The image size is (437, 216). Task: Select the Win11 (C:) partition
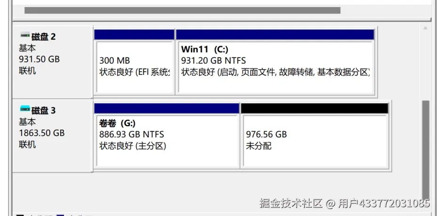click(x=275, y=67)
